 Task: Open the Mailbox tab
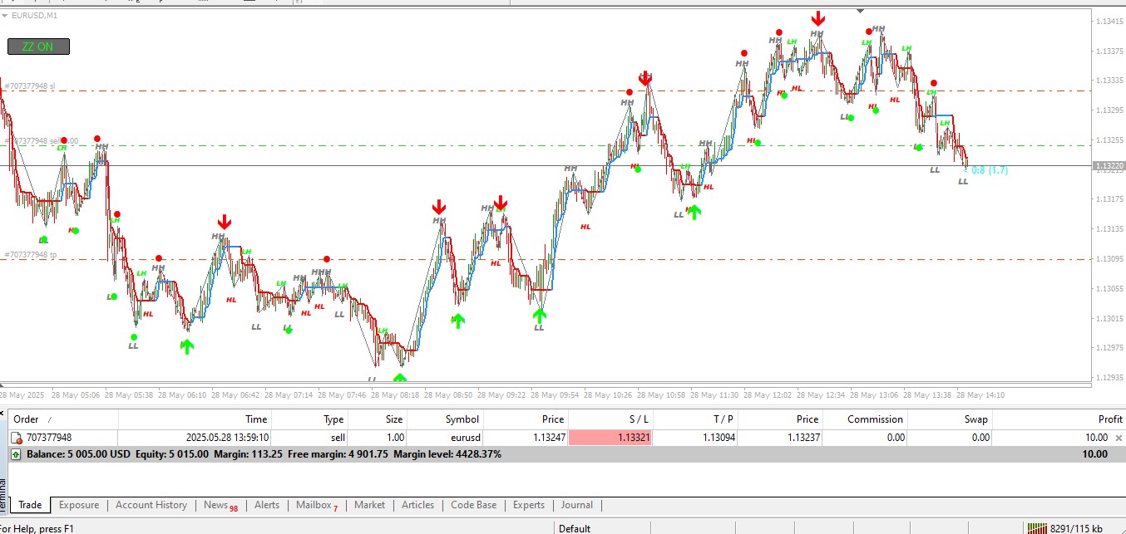[317, 505]
